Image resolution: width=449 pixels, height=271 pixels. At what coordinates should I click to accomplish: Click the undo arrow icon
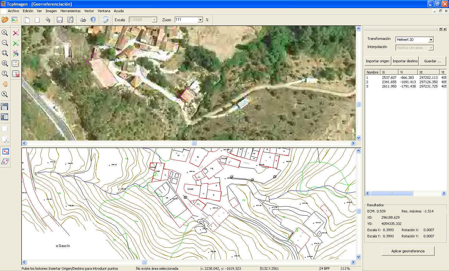click(48, 20)
